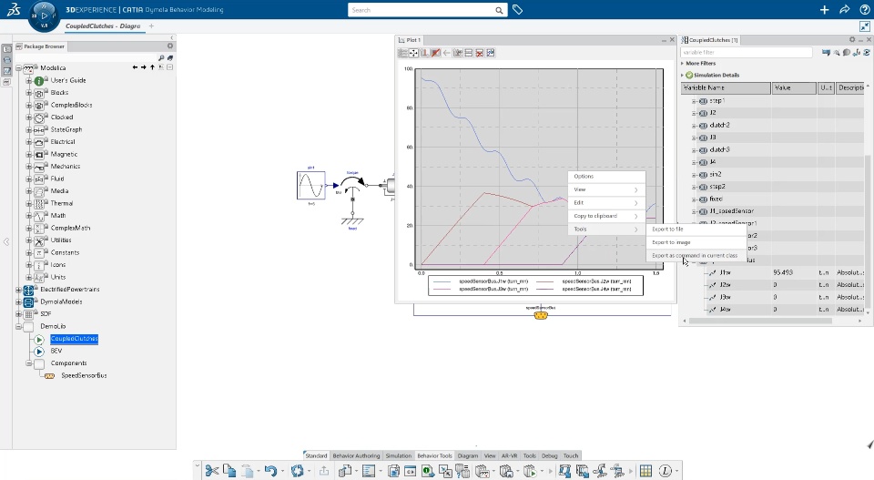Click the Value column header
The image size is (874, 480).
794,87
